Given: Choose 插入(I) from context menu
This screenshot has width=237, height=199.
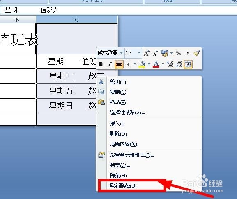Looking at the screenshot, I should point(149,124).
